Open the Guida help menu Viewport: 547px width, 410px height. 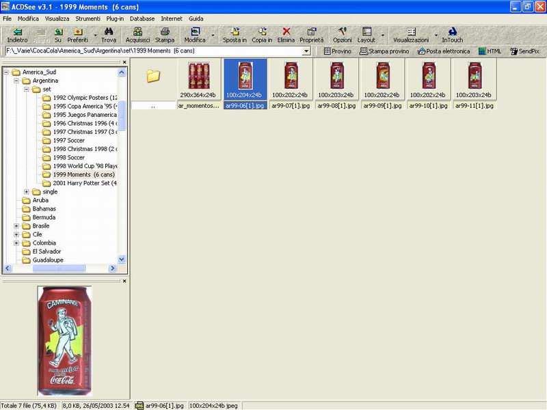point(196,18)
